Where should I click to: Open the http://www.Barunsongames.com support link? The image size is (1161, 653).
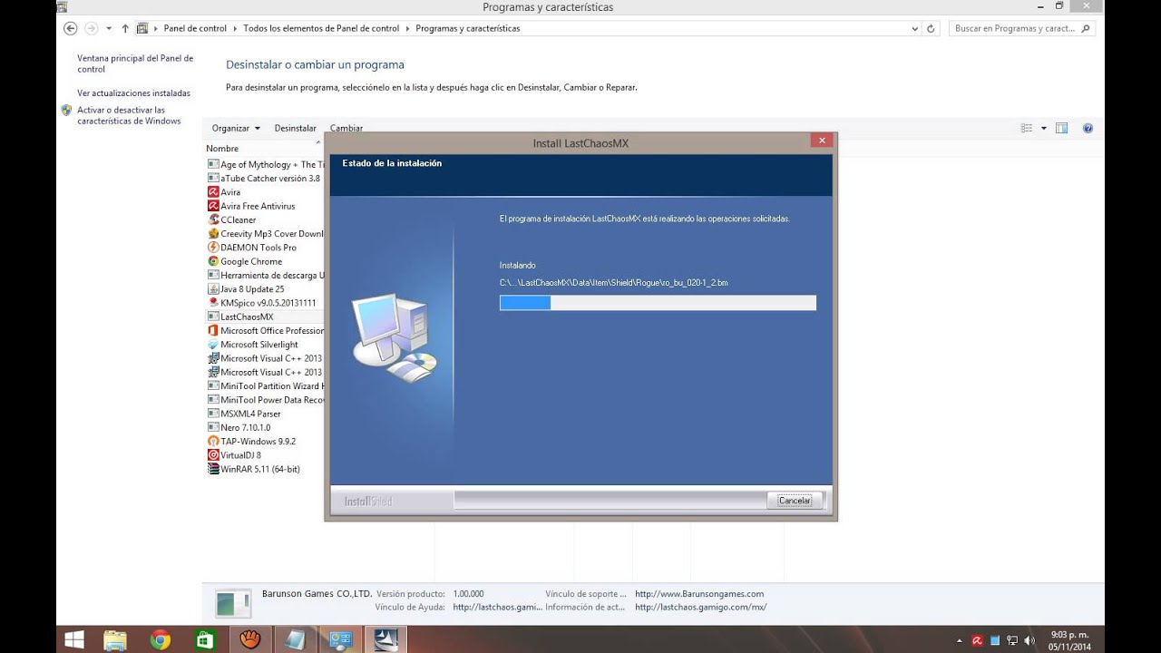699,593
